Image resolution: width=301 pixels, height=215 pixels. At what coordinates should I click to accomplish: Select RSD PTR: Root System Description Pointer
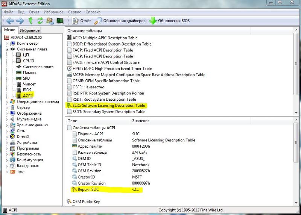coord(108,93)
